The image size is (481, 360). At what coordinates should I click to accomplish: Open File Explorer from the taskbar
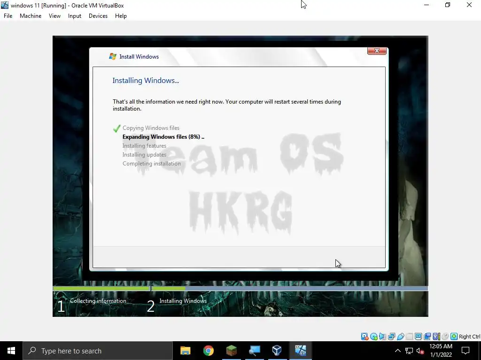coord(185,351)
